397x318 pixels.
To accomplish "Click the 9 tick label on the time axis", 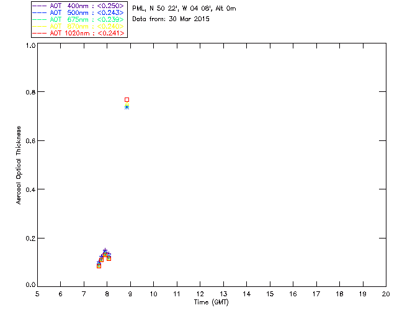I will coord(130,294).
